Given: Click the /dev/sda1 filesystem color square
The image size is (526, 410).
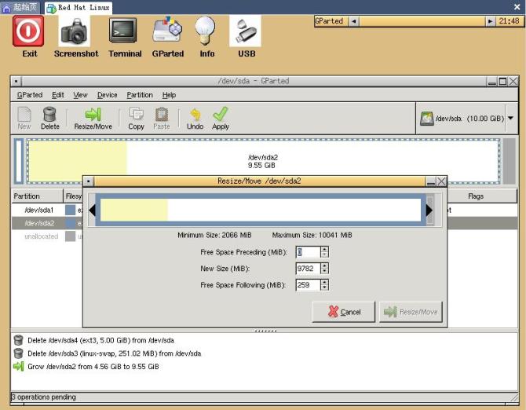Looking at the screenshot, I should (x=70, y=210).
